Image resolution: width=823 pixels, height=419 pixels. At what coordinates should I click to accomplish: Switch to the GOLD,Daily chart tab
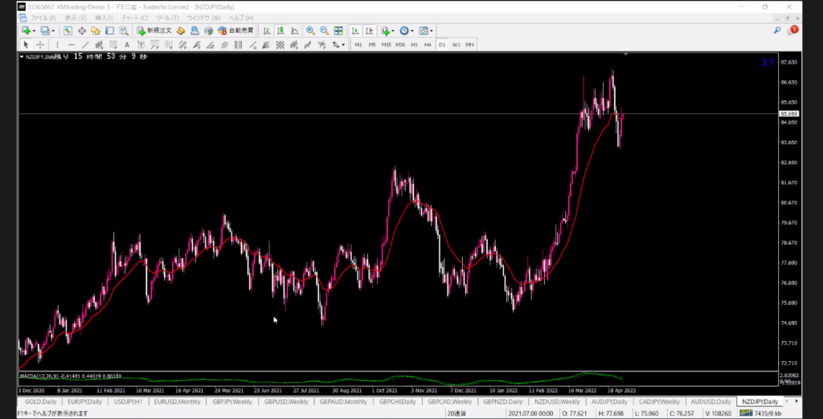tap(40, 401)
